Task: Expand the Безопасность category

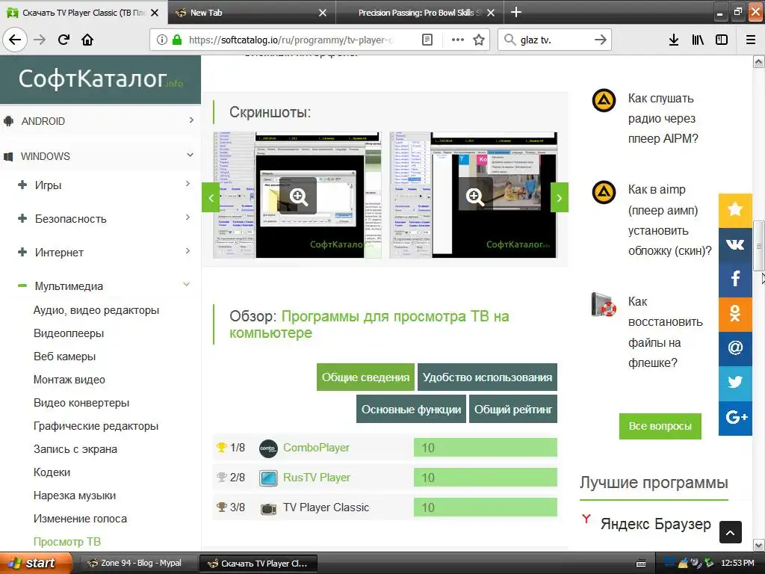Action: pos(188,217)
